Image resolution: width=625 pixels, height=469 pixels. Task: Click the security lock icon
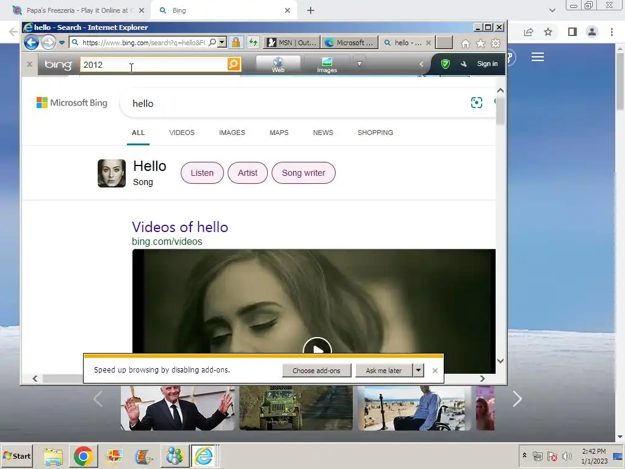coord(236,42)
